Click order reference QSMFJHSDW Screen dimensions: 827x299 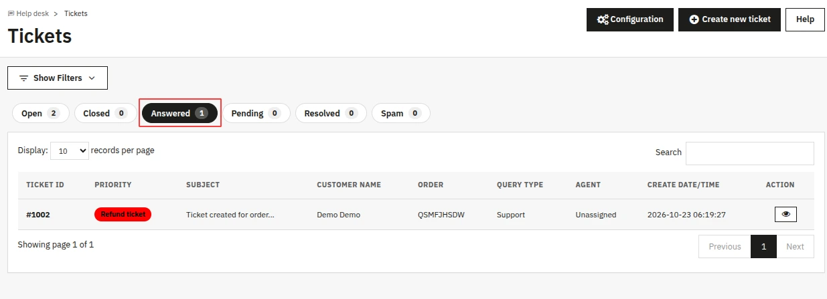[440, 215]
